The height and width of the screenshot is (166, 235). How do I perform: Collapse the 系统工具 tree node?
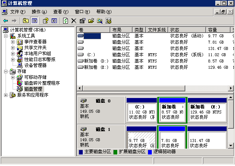[6, 36]
